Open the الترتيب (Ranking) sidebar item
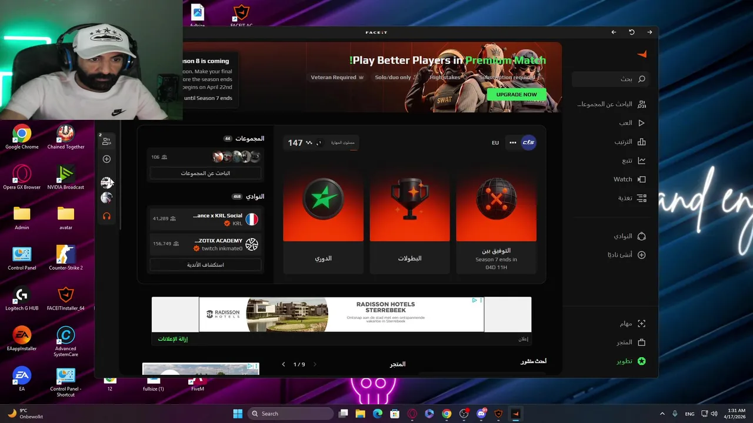This screenshot has width=753, height=423. point(630,142)
